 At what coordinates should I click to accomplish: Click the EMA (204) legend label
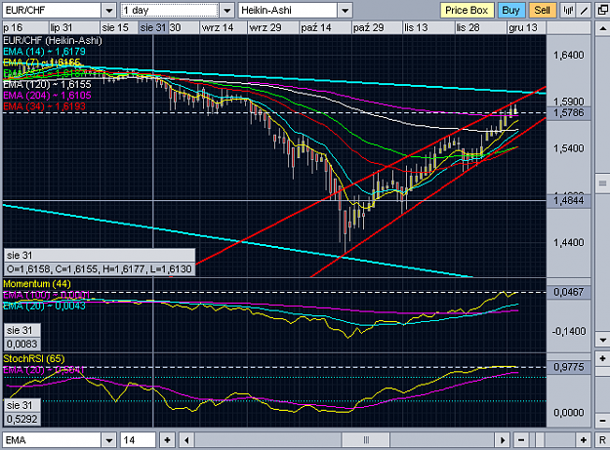coord(47,96)
